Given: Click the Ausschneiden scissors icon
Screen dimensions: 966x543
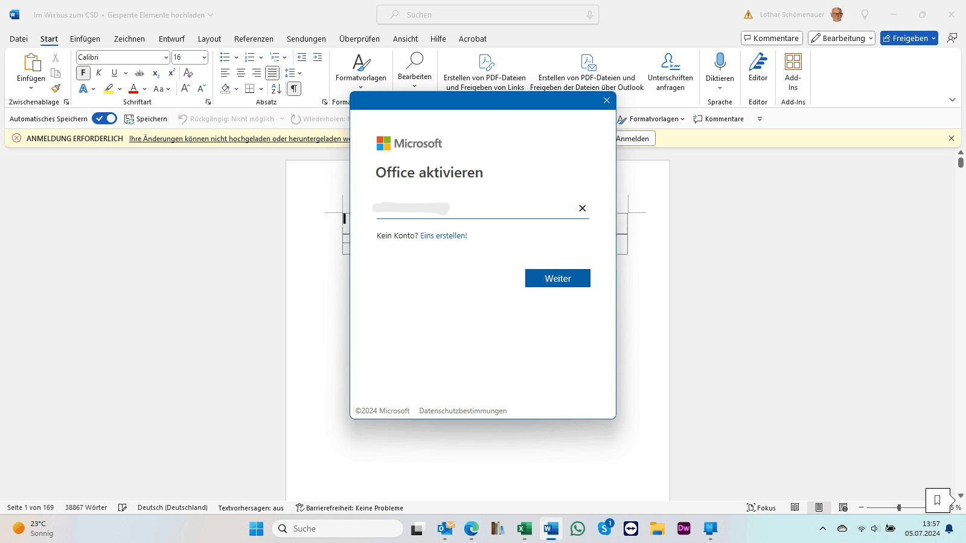Looking at the screenshot, I should (x=56, y=57).
